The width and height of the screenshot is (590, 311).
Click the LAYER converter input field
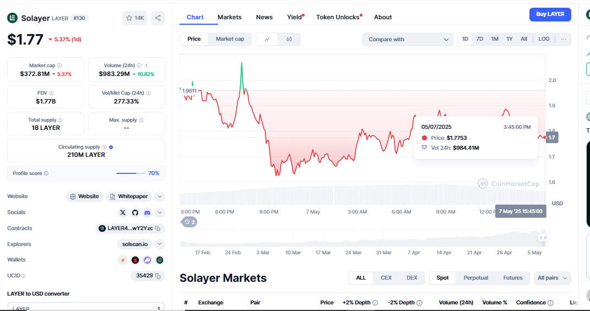pos(86,308)
